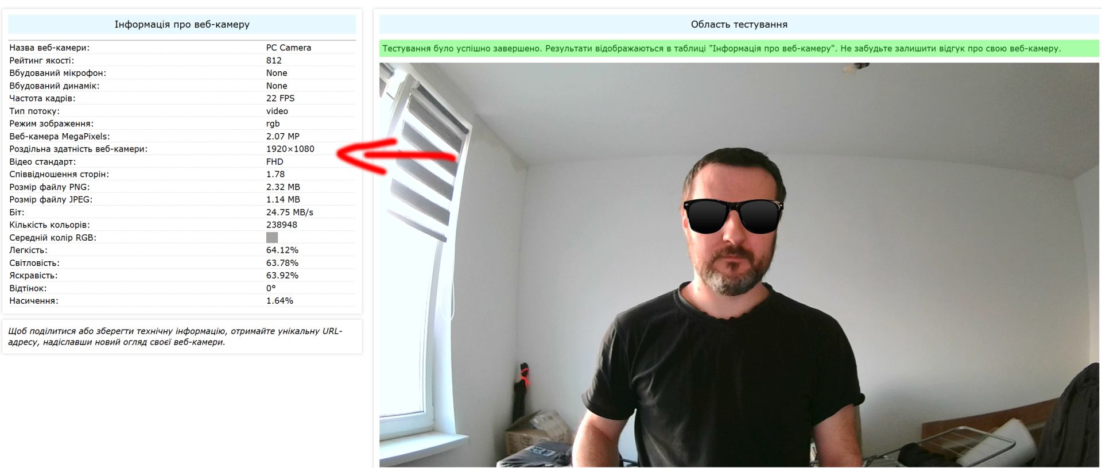
Task: Click the luminosity value 63.78%
Action: click(282, 262)
